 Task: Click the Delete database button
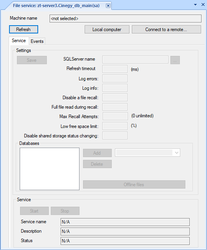point(97,164)
